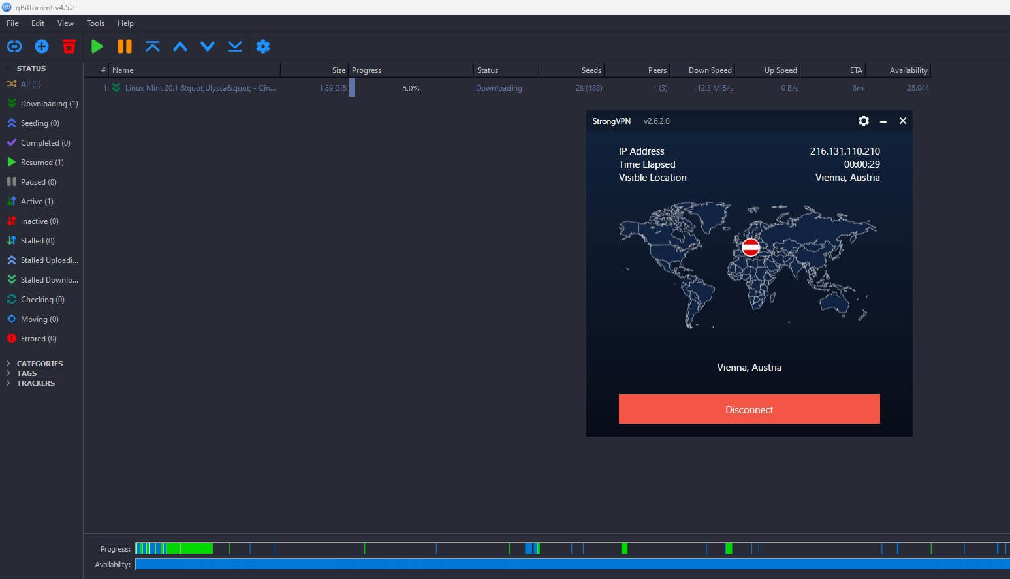Viewport: 1010px width, 579px height.
Task: Click the pieces Progress bar at bottom
Action: tap(572, 548)
